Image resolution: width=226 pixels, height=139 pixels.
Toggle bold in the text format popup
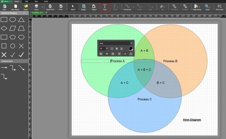point(117,48)
